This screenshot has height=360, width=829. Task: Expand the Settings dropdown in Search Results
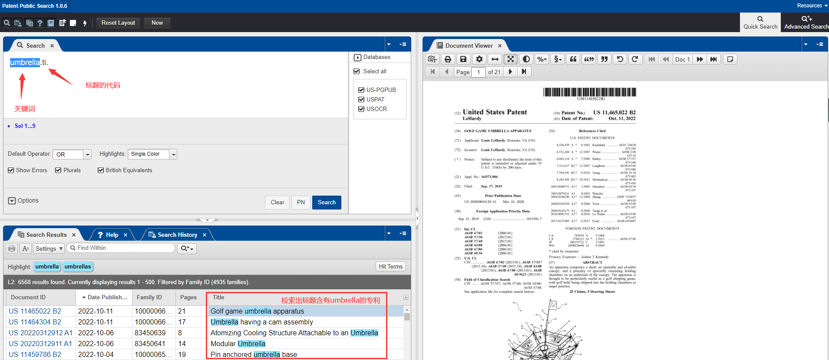tap(49, 249)
